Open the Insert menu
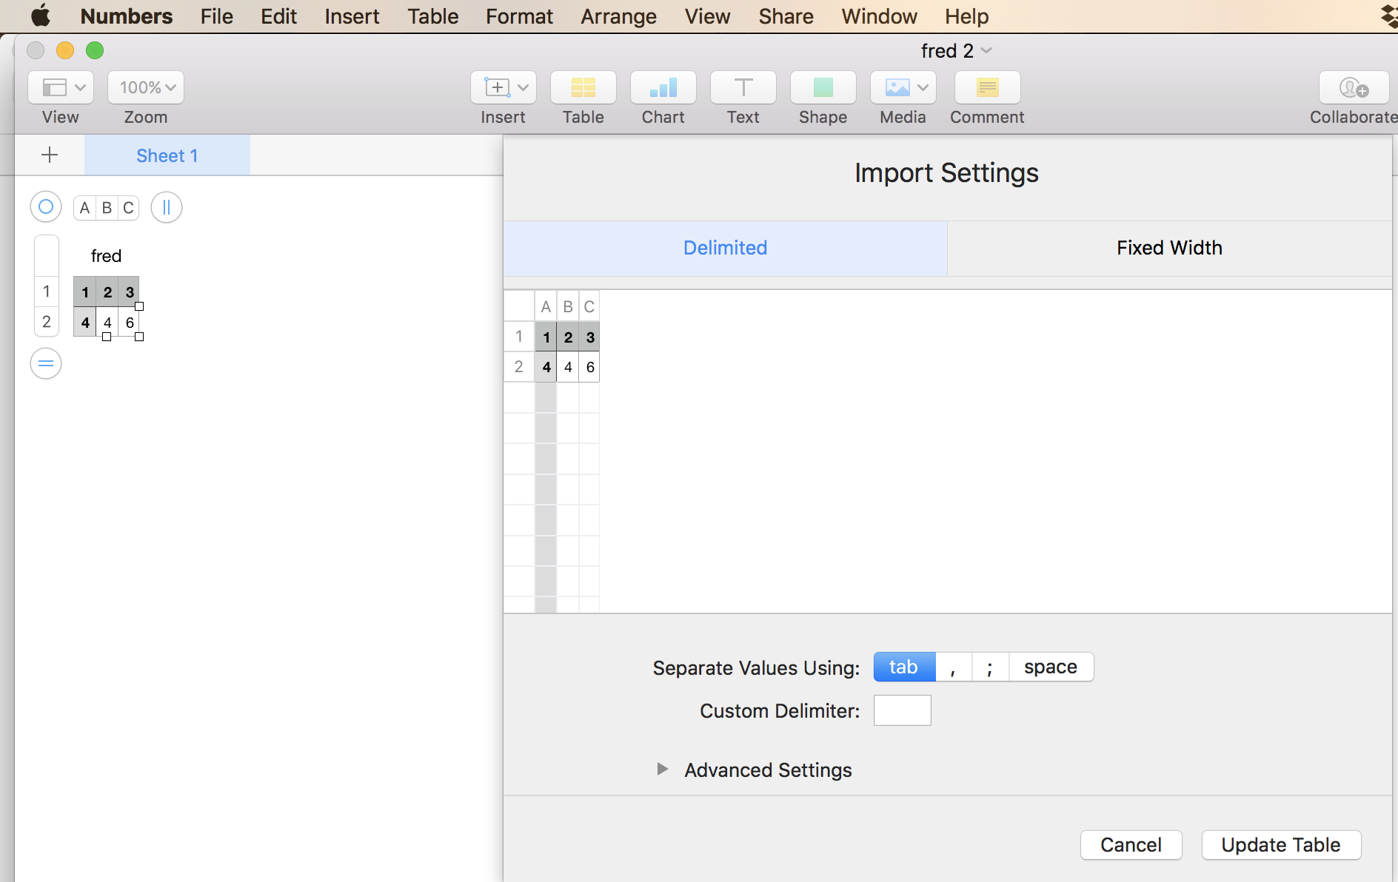The height and width of the screenshot is (882, 1398). tap(352, 16)
